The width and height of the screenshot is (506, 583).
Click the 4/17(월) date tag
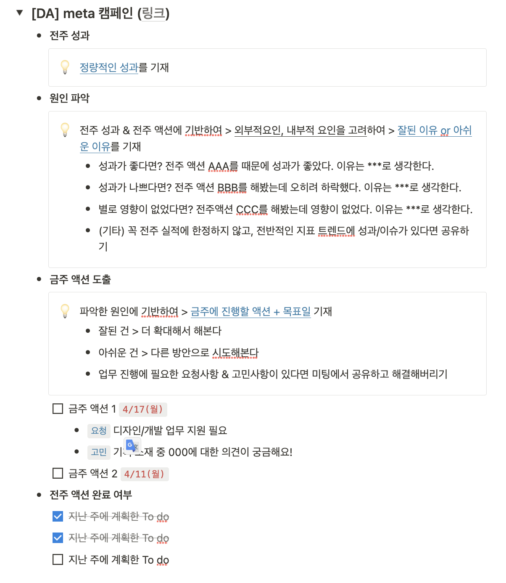pyautogui.click(x=143, y=409)
